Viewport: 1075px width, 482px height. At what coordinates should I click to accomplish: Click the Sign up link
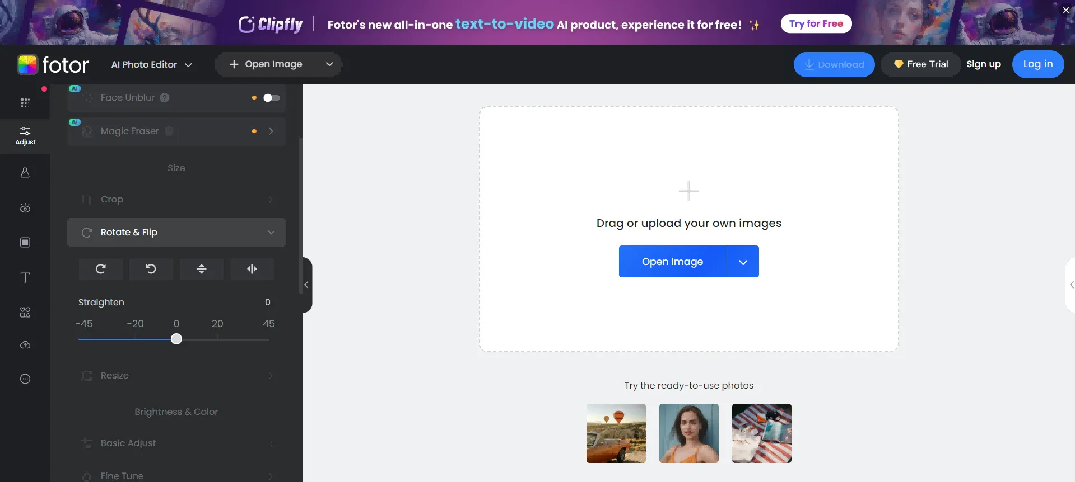[x=984, y=64]
